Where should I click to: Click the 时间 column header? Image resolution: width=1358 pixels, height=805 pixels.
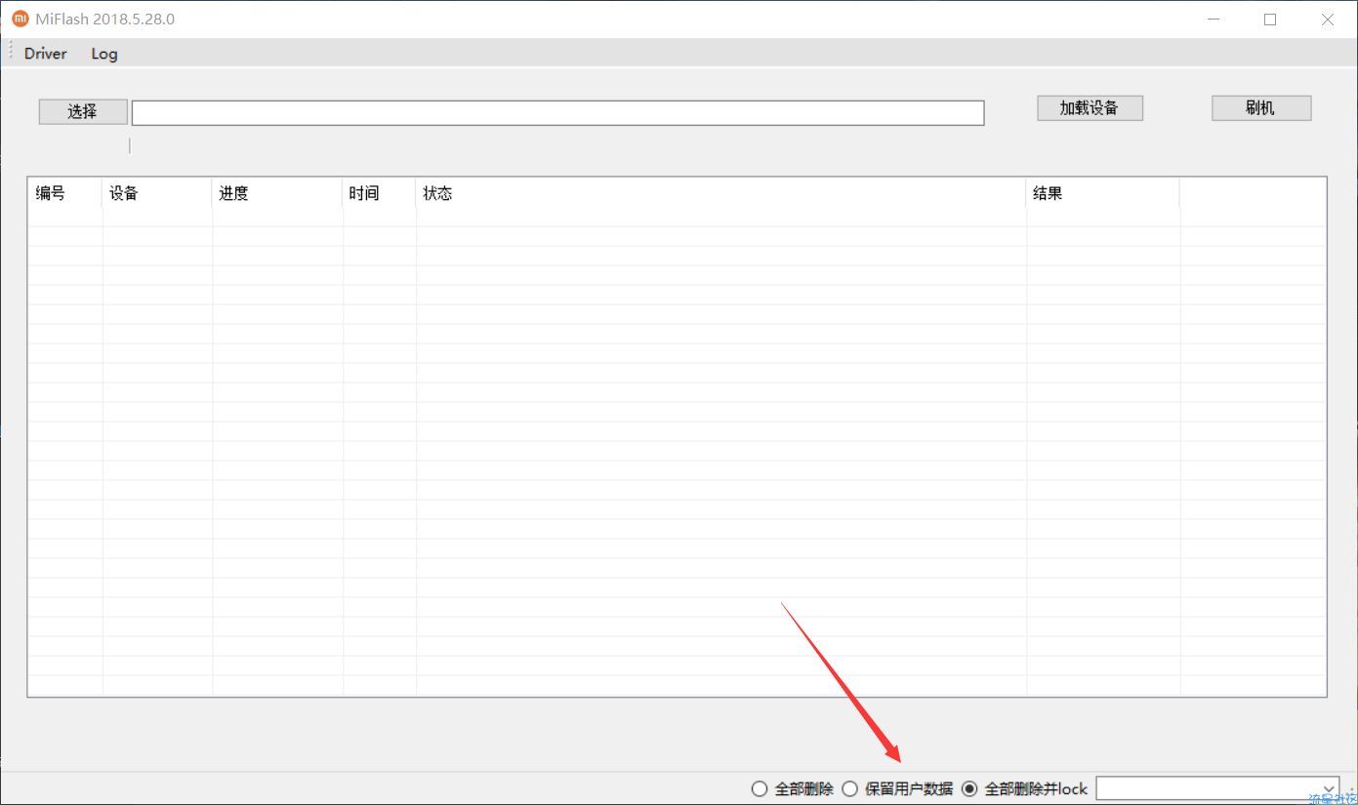[x=380, y=193]
